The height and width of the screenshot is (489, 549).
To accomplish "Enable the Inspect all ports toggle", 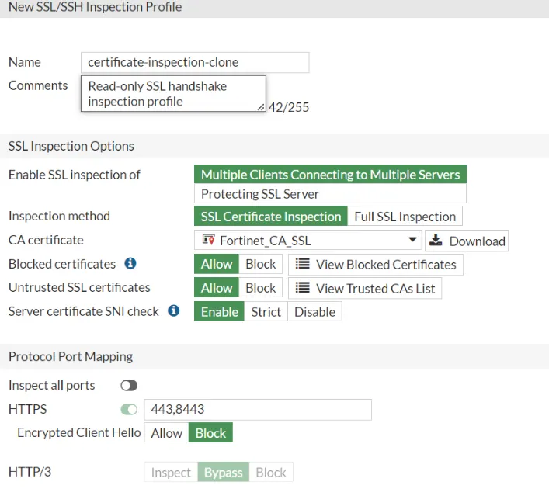I will [129, 386].
